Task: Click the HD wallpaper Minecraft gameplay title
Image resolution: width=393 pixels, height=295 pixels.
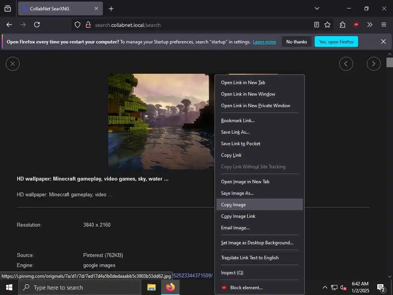Action: pos(92,179)
